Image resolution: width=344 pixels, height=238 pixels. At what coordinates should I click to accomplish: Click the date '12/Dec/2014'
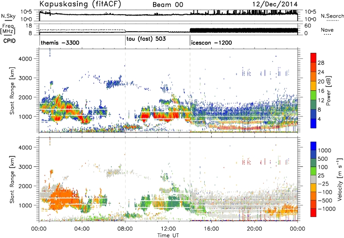pyautogui.click(x=275, y=4)
